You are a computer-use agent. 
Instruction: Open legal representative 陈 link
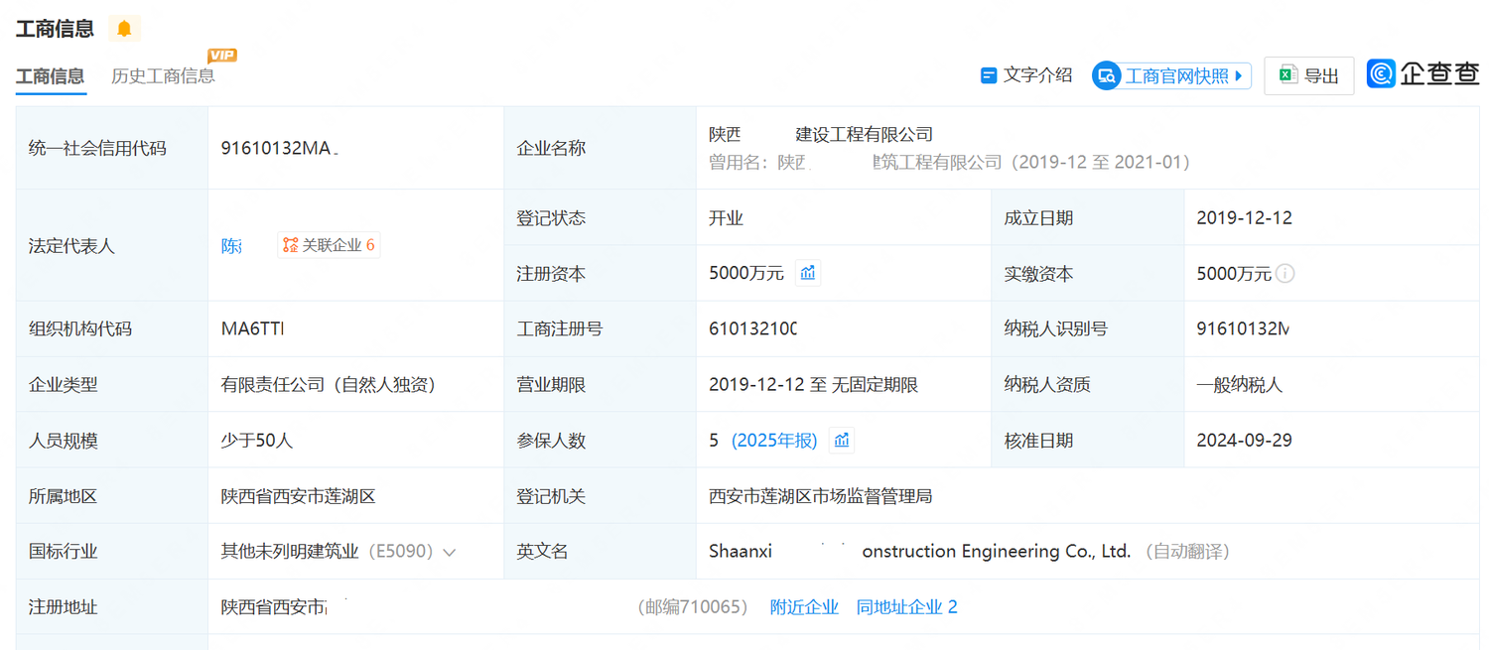click(231, 246)
